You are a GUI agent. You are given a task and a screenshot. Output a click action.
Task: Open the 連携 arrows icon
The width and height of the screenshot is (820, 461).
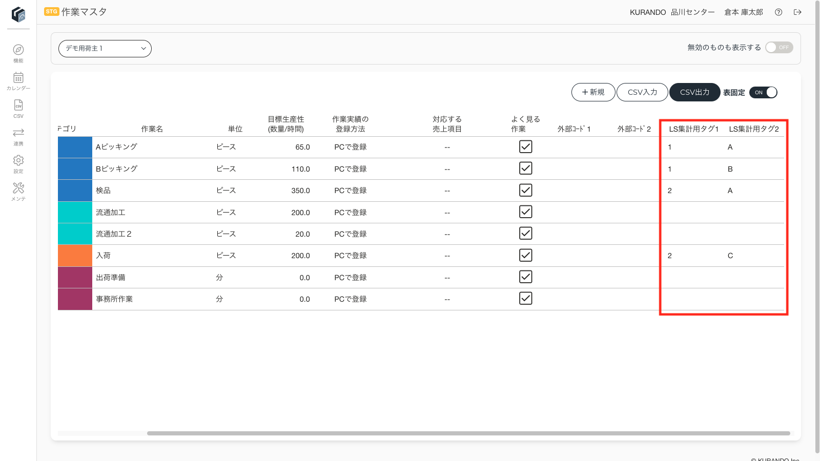[18, 133]
